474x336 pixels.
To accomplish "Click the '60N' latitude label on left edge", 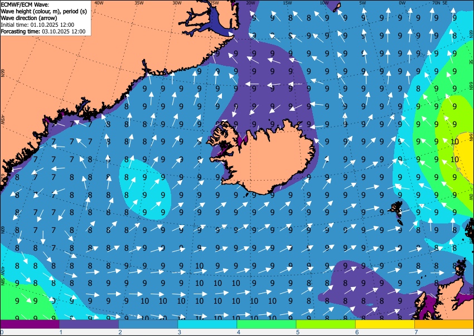I will tap(2, 230).
